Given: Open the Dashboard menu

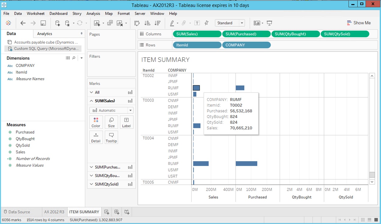Looking at the screenshot, I should pos(58,13).
